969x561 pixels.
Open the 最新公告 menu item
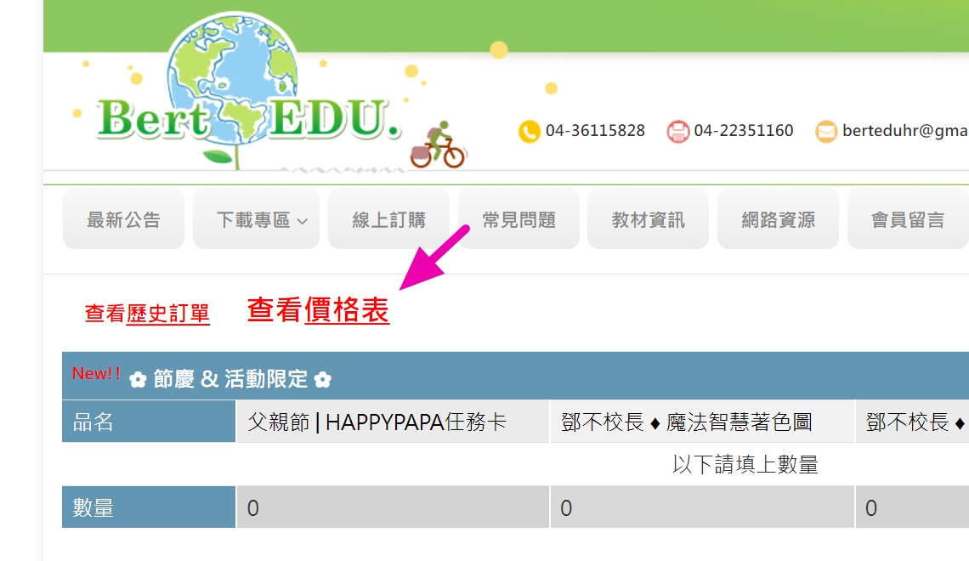point(123,219)
